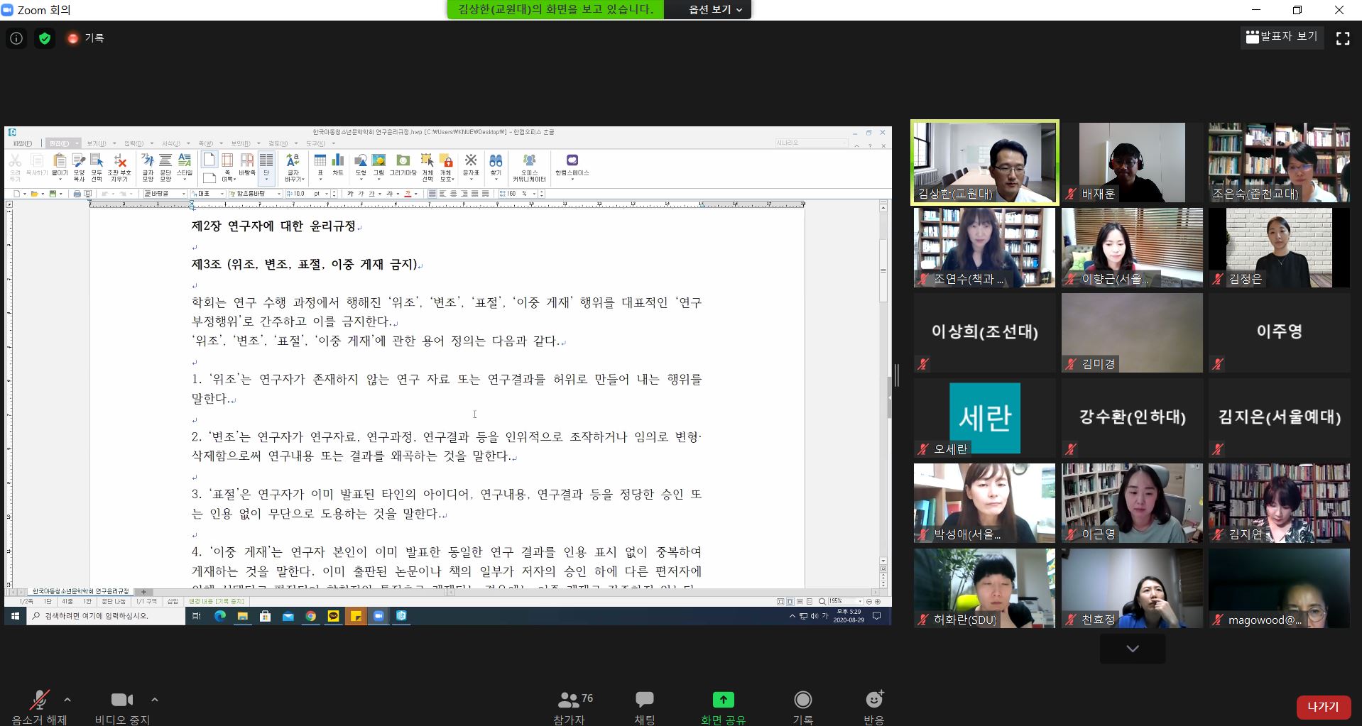Screen dimensions: 1362x726
Task: Show more participants with down chevron
Action: pyautogui.click(x=1132, y=649)
